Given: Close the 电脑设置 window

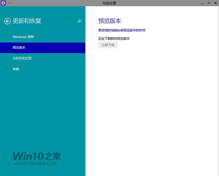Looking at the screenshot, I should point(215,3).
